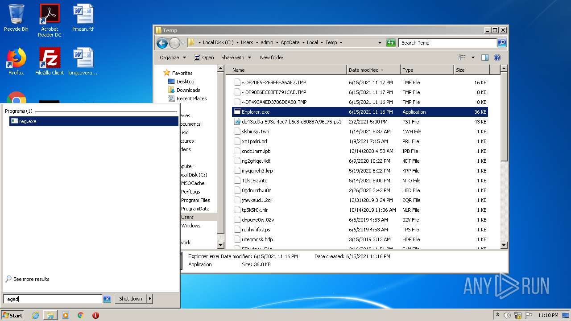Viewport: 571px width, 321px height.
Task: Click the Shut down button
Action: [131, 299]
